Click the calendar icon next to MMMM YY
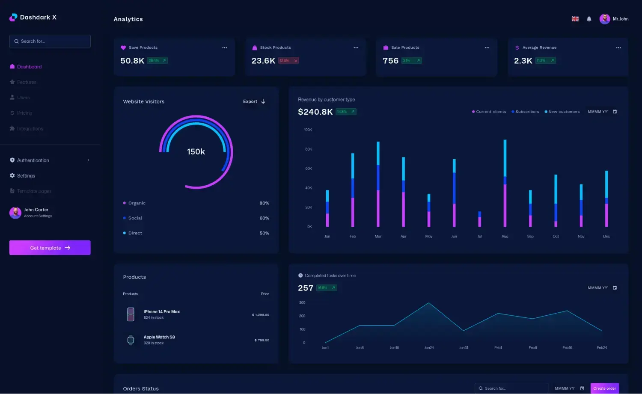Image resolution: width=642 pixels, height=394 pixels. click(x=615, y=111)
